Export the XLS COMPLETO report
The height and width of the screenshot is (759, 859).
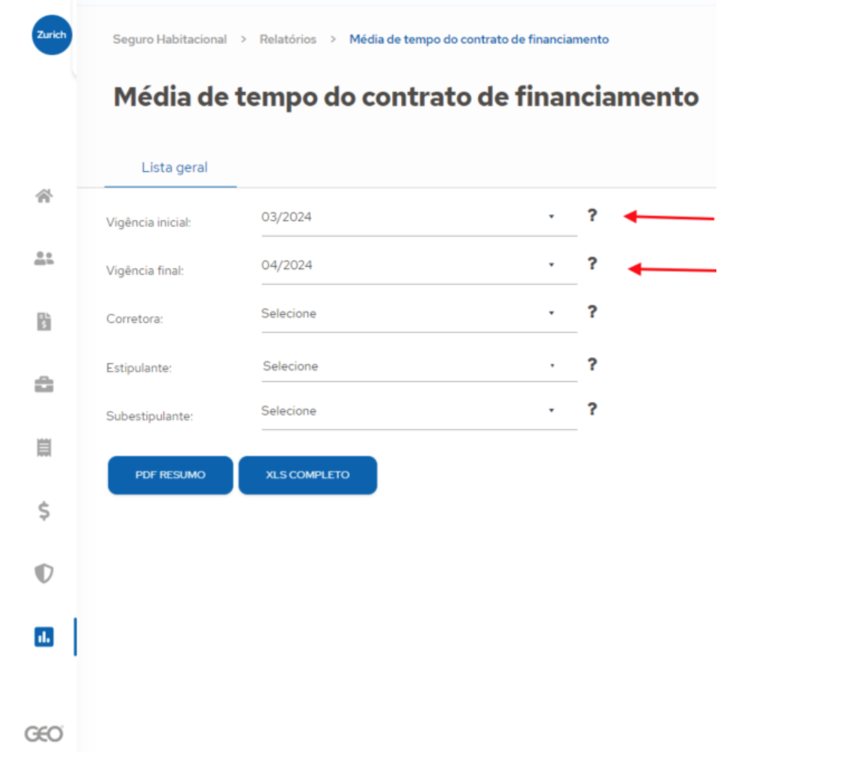coord(308,475)
